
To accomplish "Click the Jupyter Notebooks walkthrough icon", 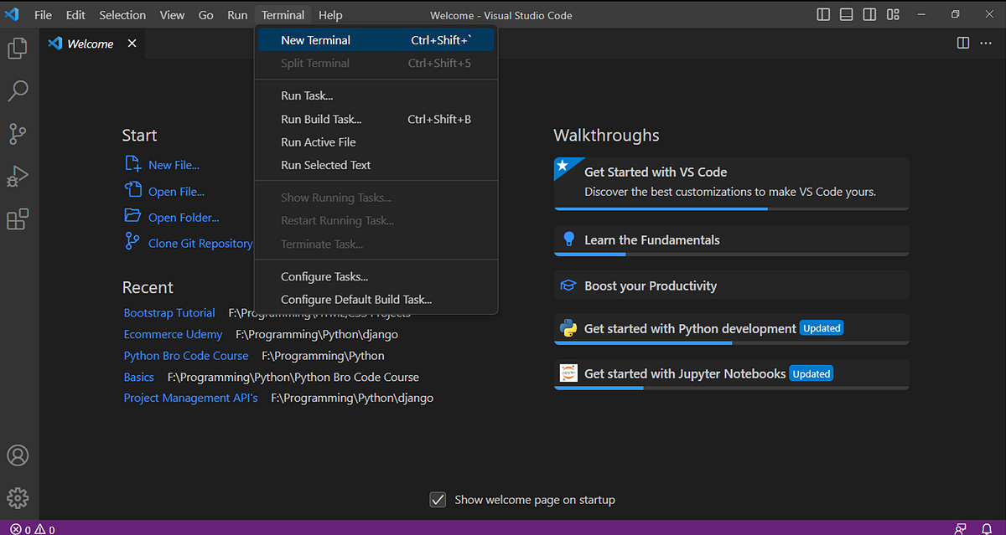I will point(568,373).
